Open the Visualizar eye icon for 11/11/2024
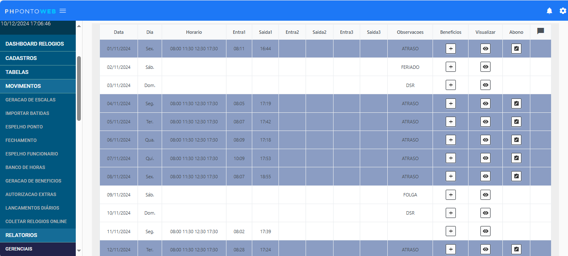This screenshot has width=568, height=256. tap(485, 231)
